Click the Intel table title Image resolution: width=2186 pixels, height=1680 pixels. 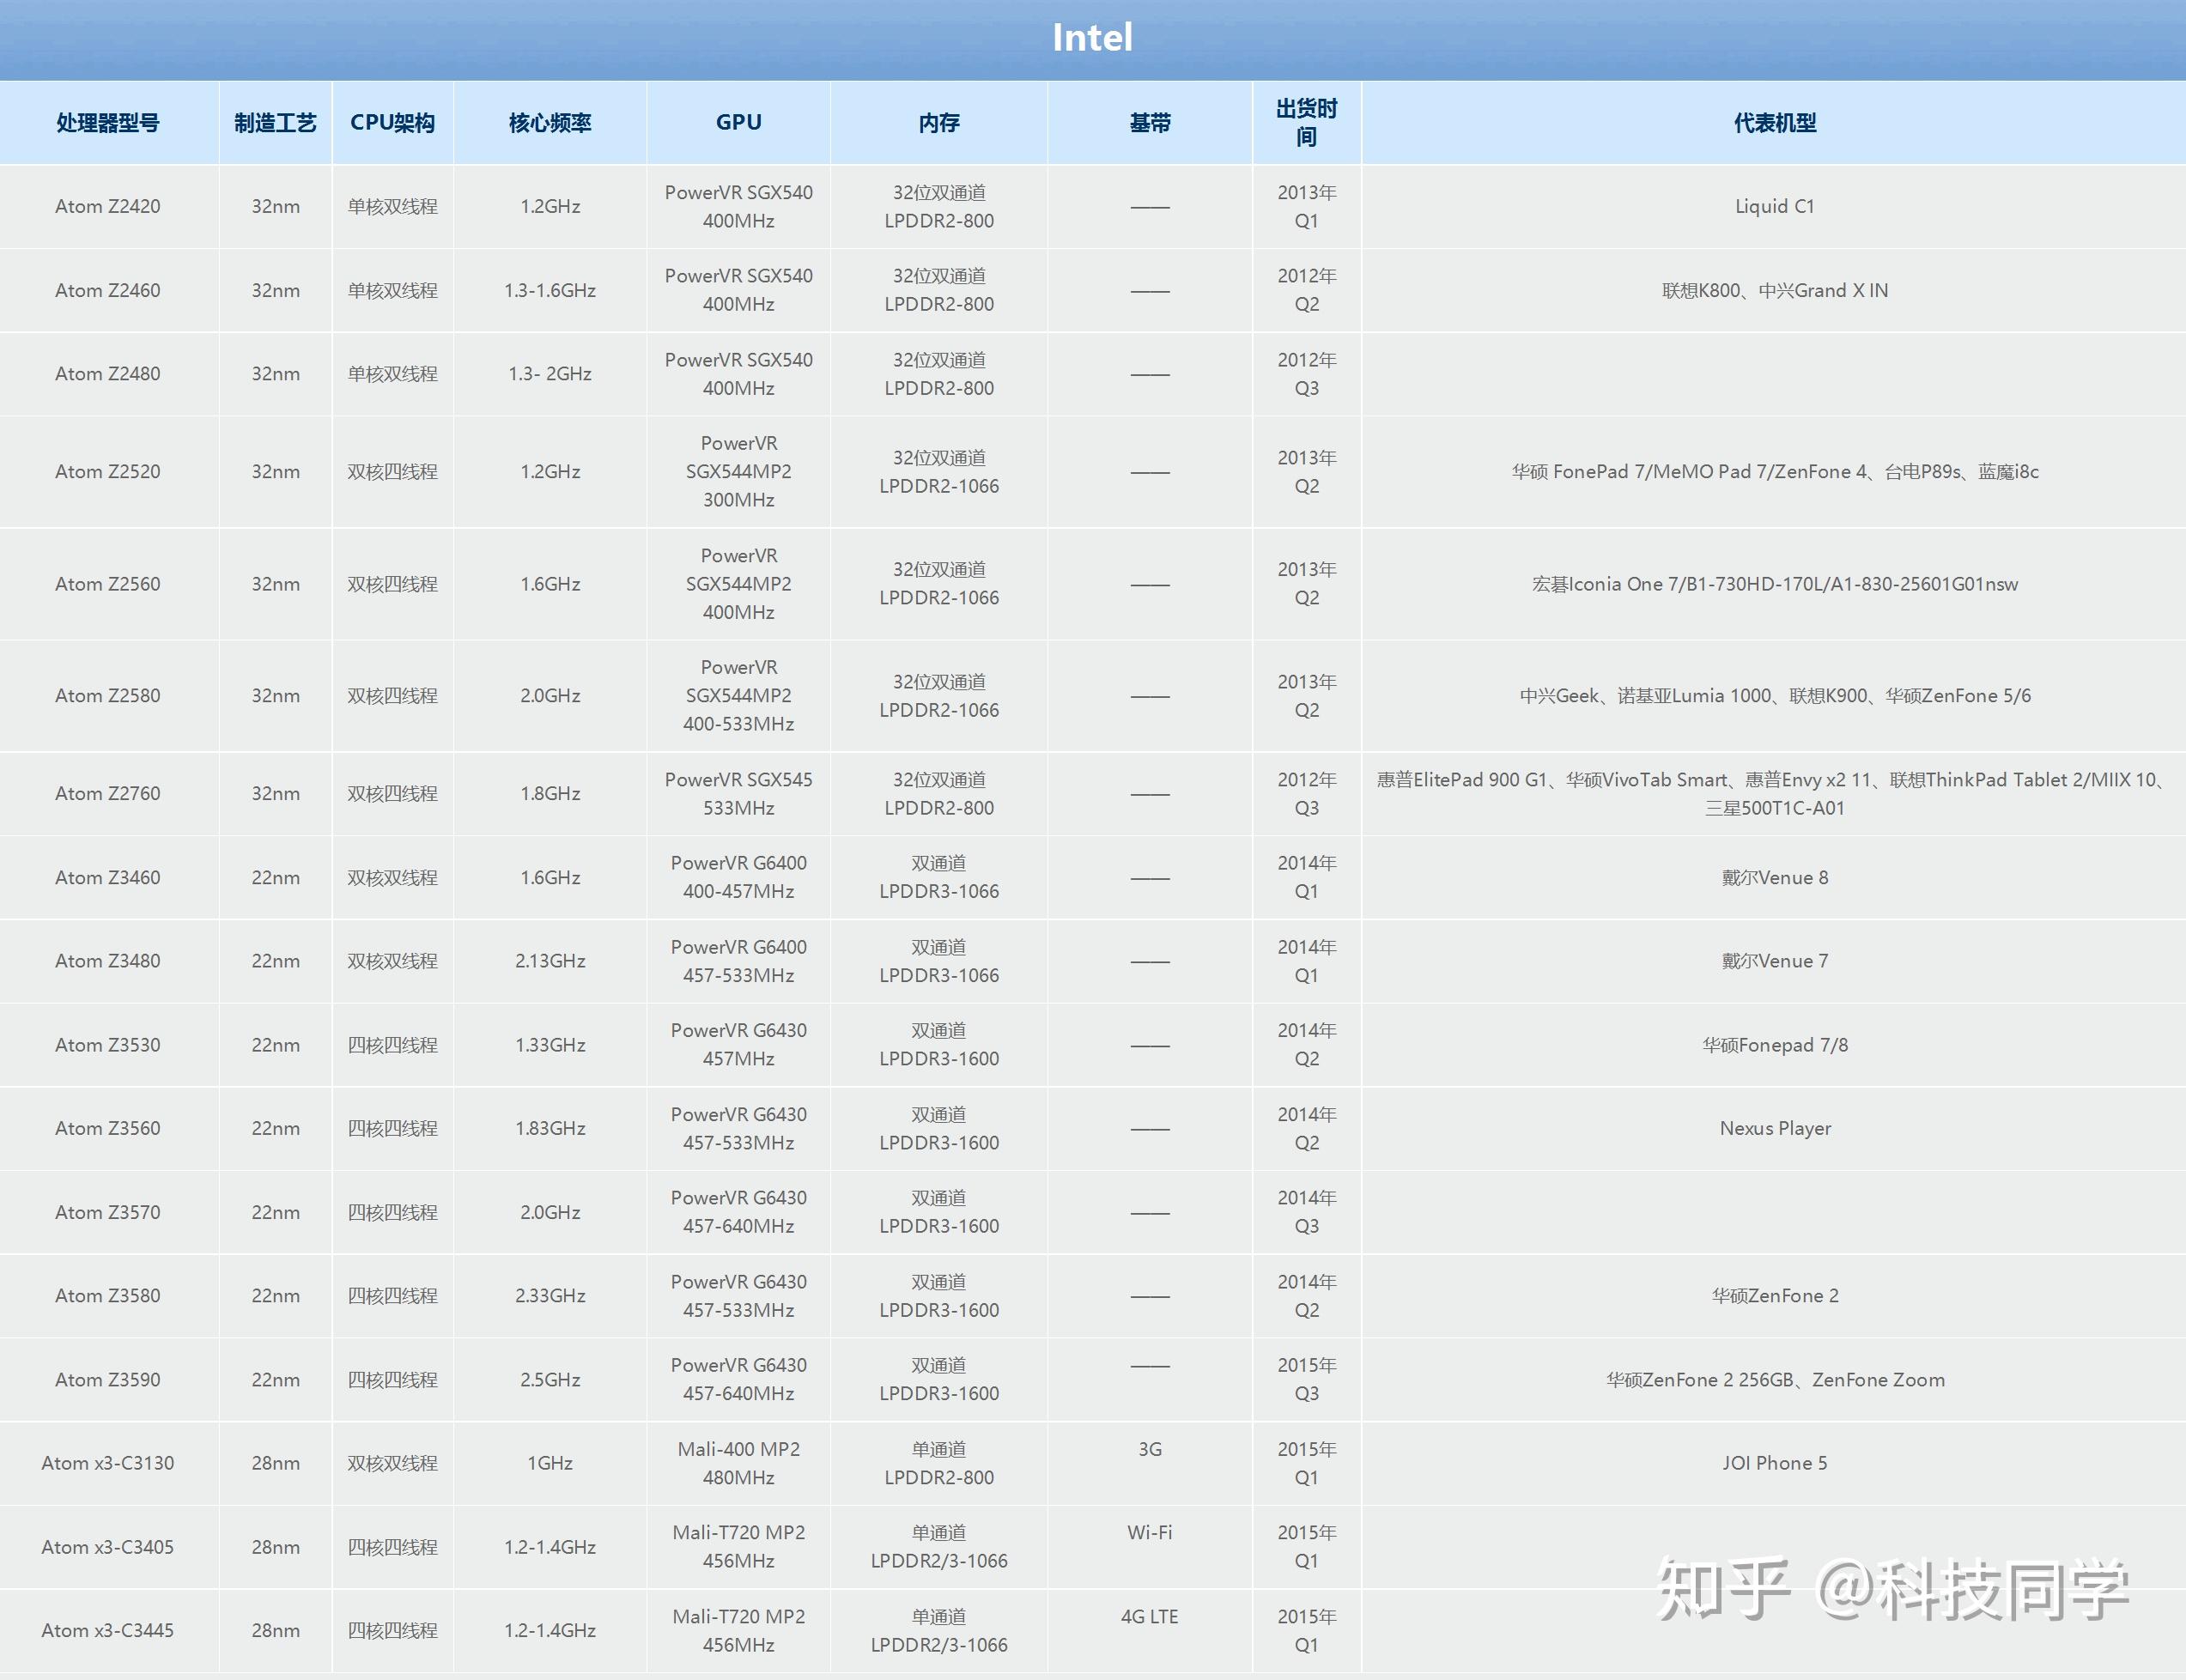(x=1092, y=38)
